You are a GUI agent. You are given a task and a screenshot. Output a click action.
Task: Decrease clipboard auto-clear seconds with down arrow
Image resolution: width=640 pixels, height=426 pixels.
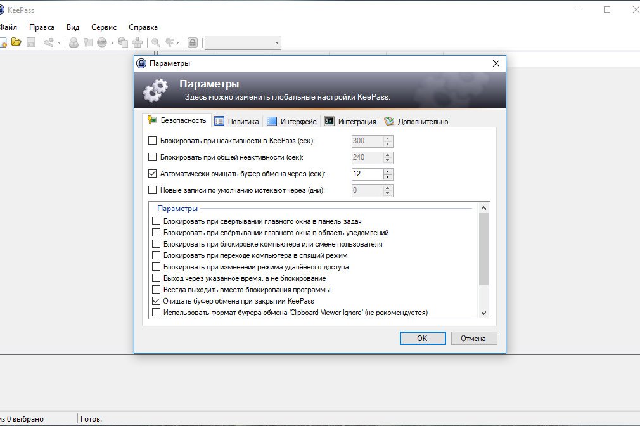click(x=388, y=177)
